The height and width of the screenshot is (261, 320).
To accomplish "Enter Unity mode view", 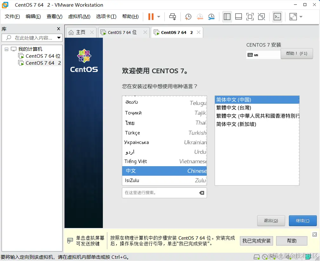I will point(261,16).
